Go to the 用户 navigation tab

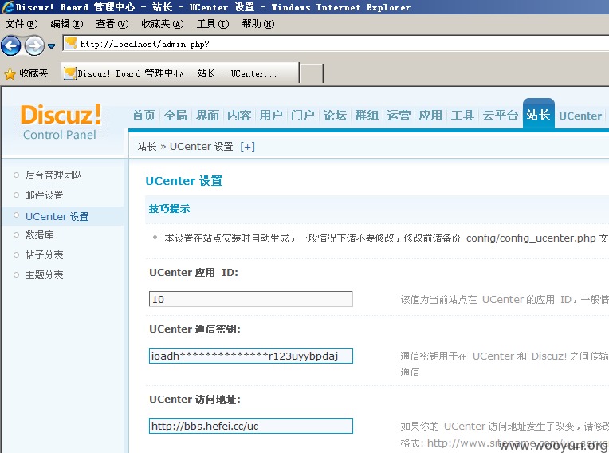271,116
